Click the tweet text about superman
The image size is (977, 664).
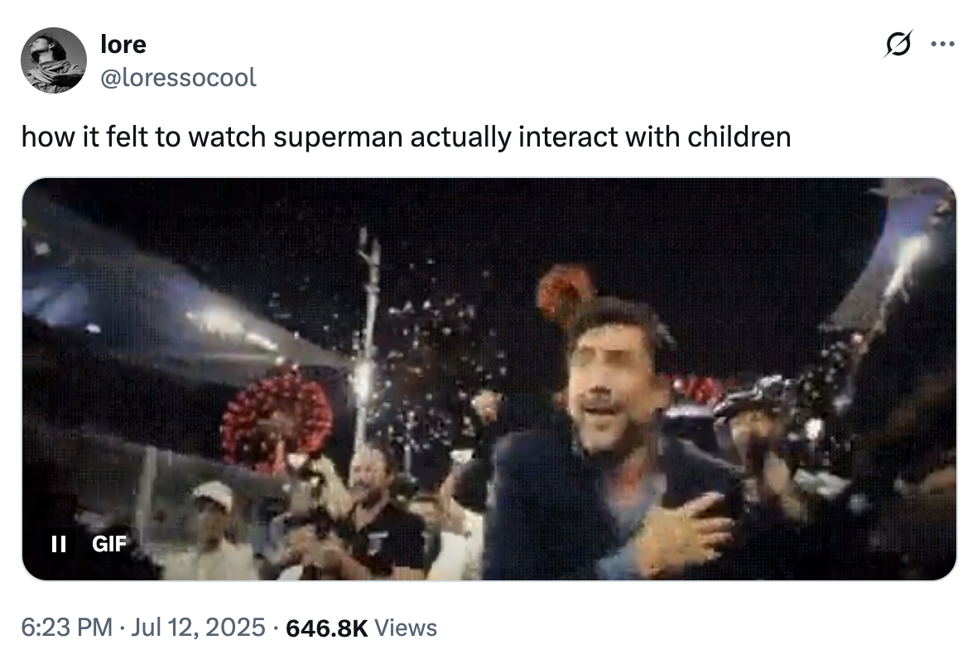[x=406, y=137]
